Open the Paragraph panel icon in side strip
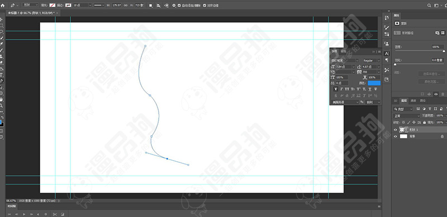Screen dimensions: 447x217 pos(387,60)
